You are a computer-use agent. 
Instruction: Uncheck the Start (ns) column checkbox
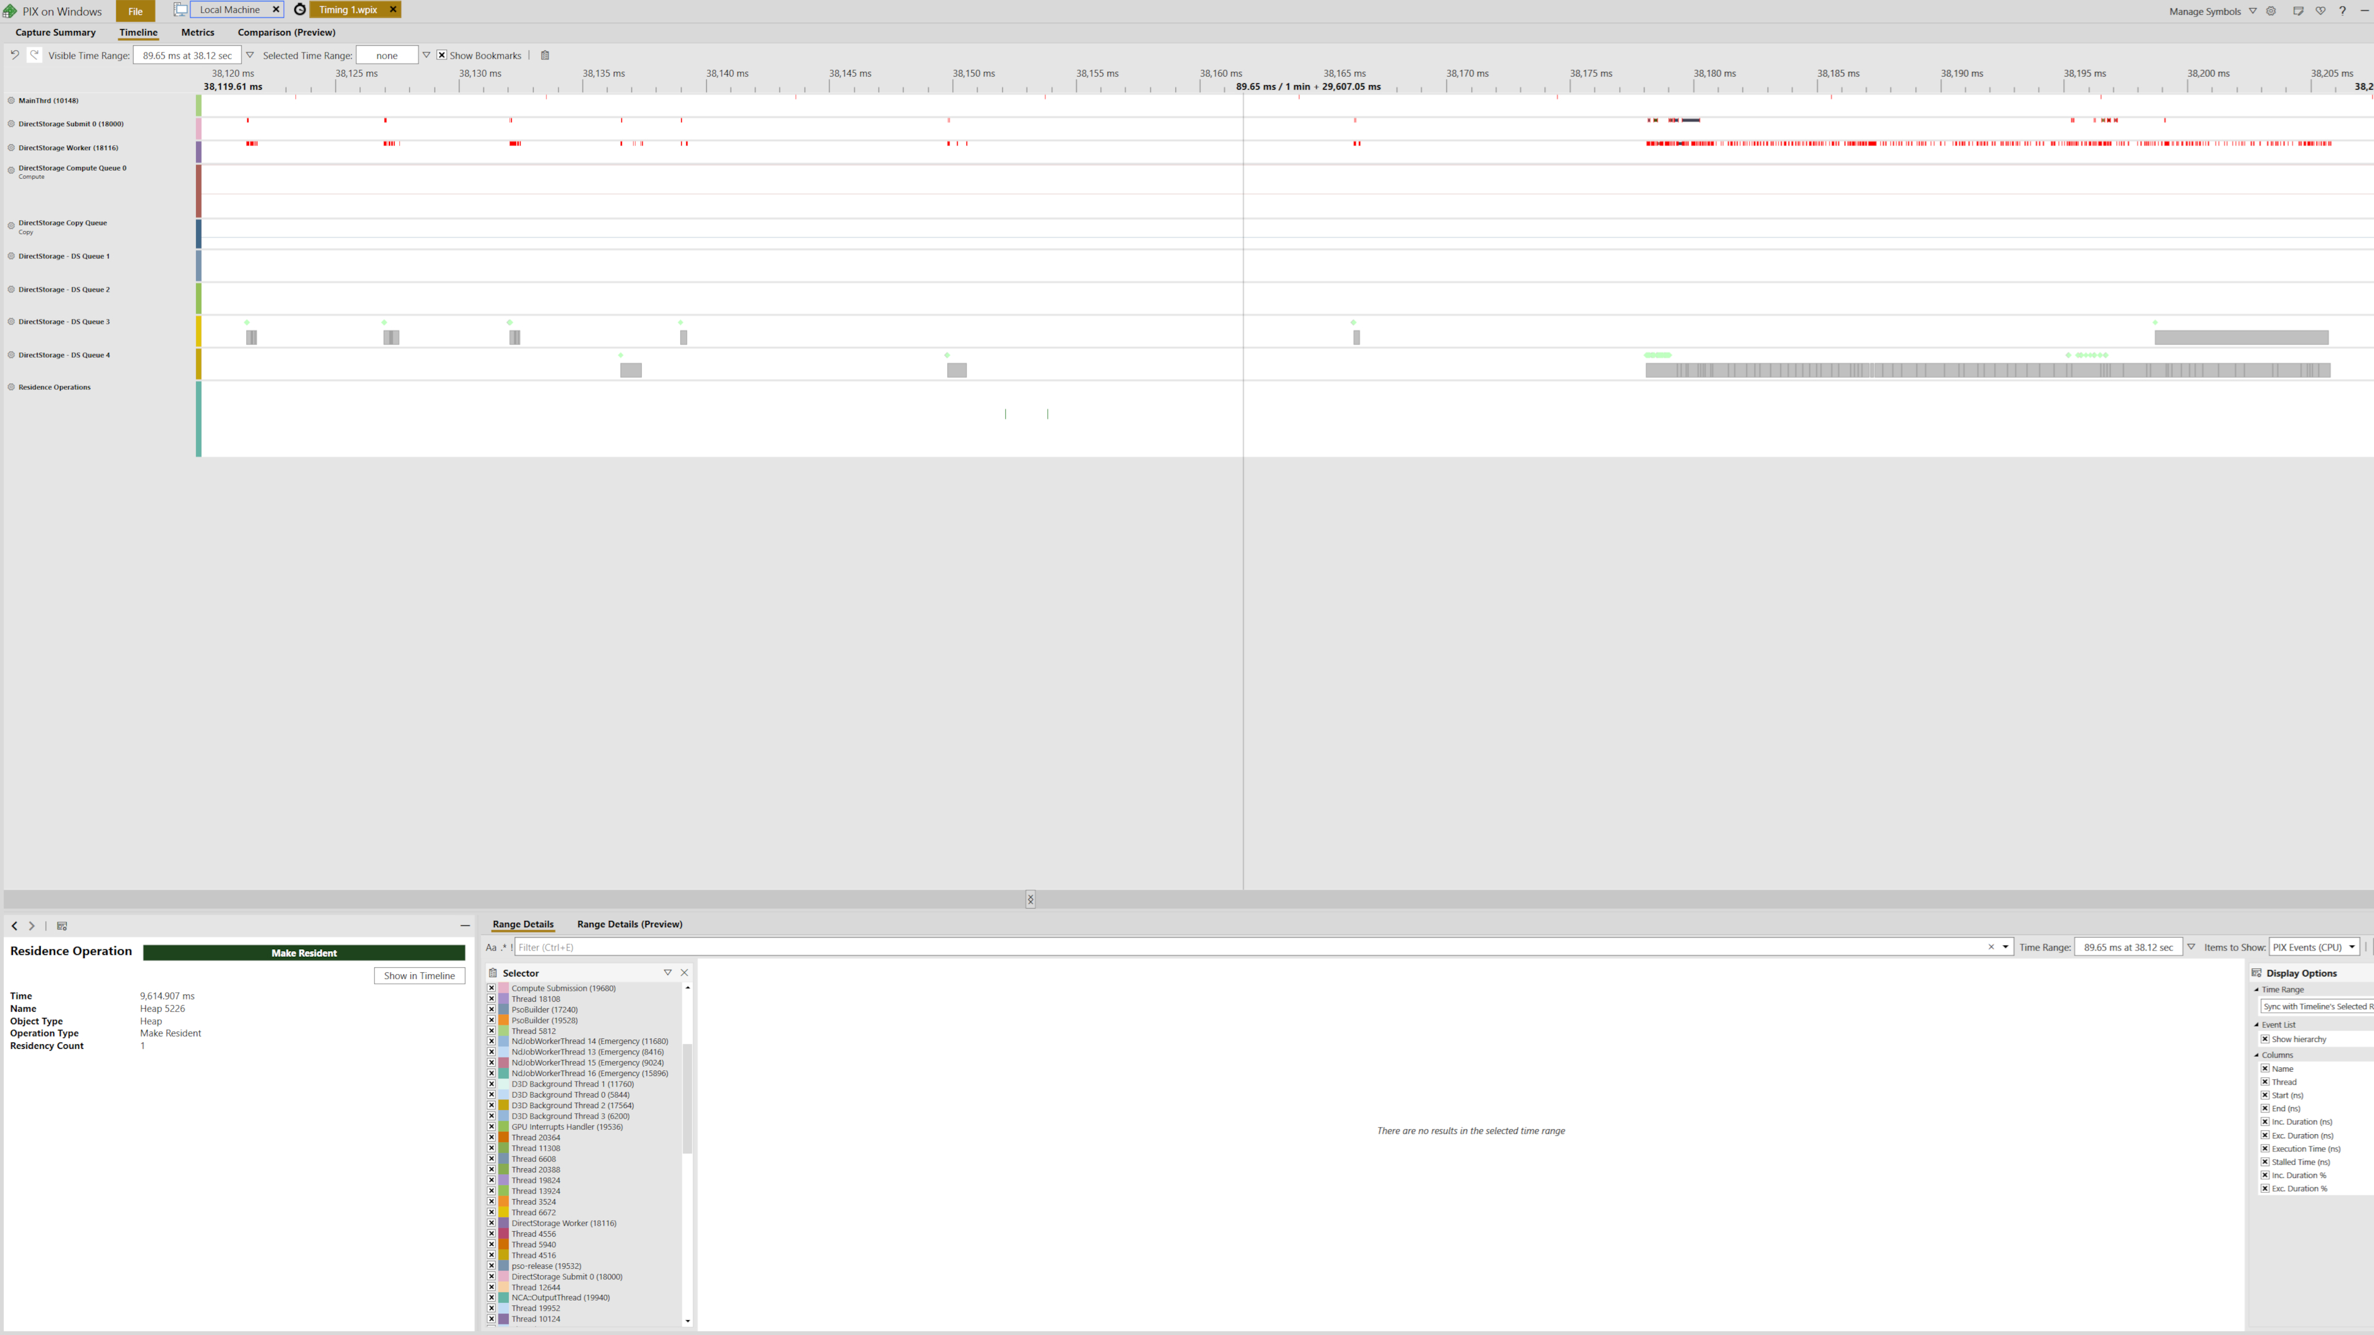coord(2265,1095)
